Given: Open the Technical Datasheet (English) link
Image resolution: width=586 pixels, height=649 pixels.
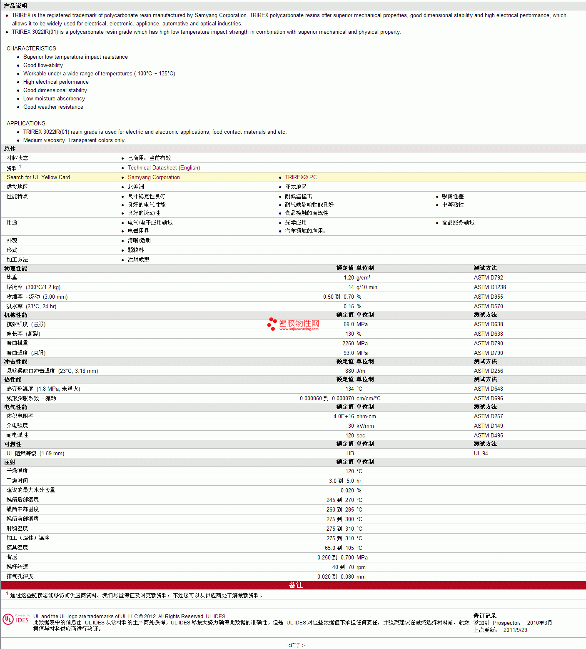Looking at the screenshot, I should click(x=164, y=167).
